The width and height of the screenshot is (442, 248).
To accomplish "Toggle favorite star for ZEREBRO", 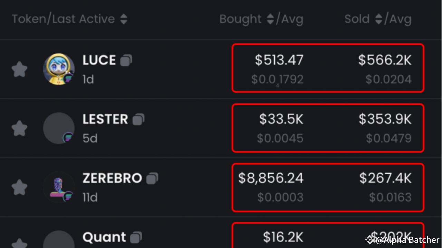I will 19,187.
